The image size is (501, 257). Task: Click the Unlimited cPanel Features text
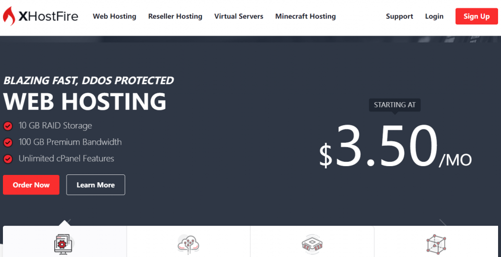pyautogui.click(x=66, y=158)
